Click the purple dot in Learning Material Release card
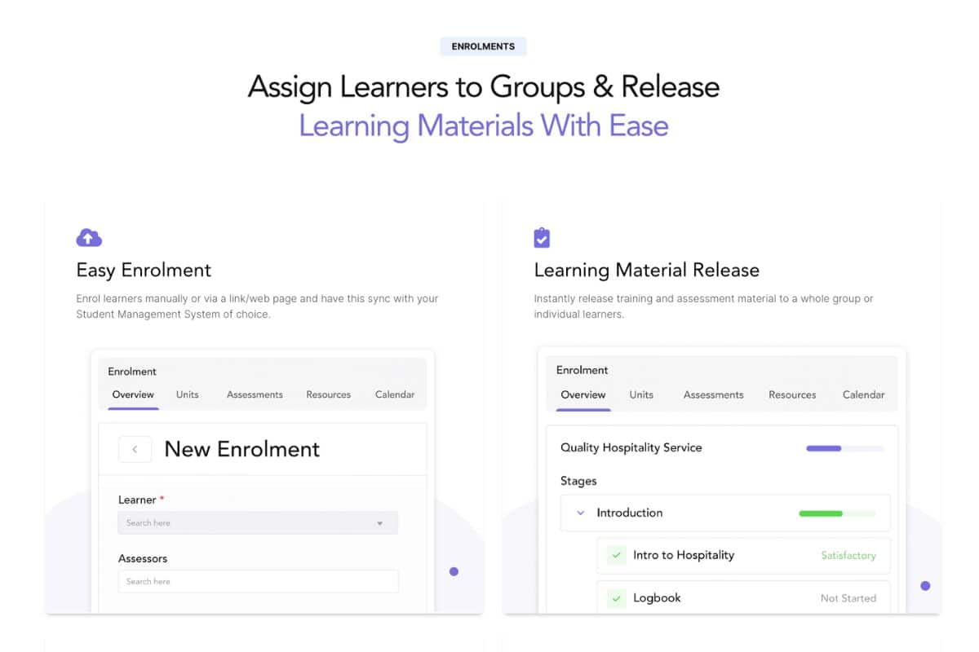 925,585
